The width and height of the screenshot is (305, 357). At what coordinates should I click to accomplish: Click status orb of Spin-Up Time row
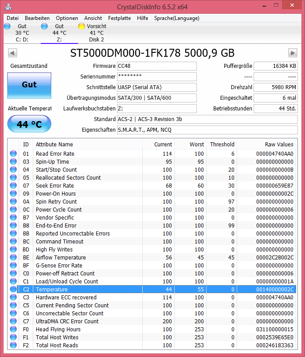point(13,161)
